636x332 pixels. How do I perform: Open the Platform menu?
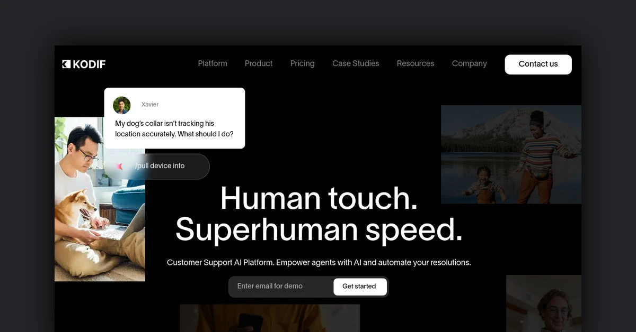(213, 63)
